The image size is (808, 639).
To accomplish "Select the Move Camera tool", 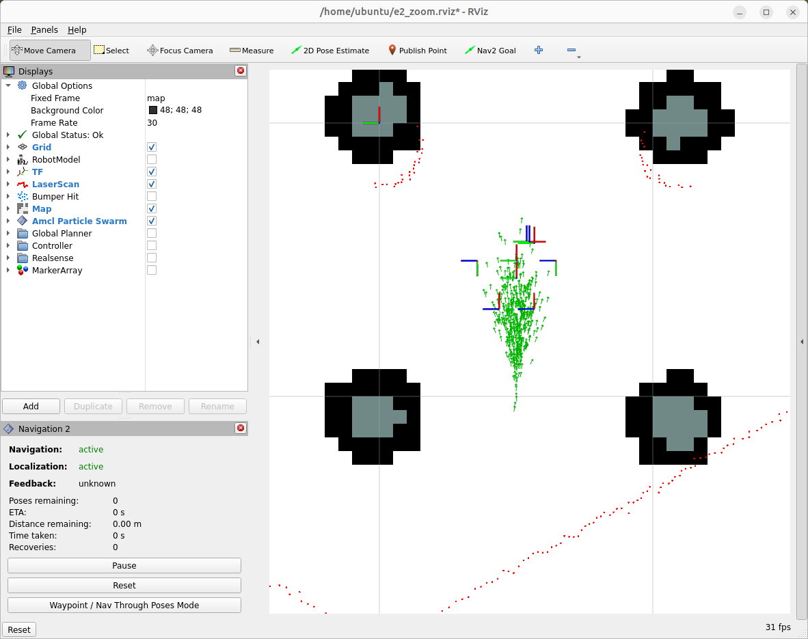I will tap(49, 51).
